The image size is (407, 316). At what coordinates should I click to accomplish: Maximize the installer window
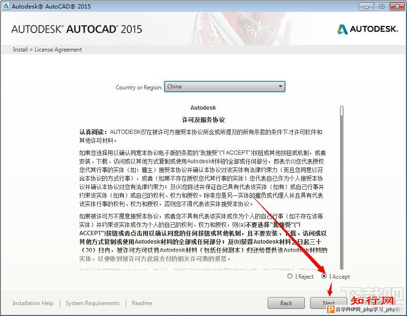(x=381, y=7)
